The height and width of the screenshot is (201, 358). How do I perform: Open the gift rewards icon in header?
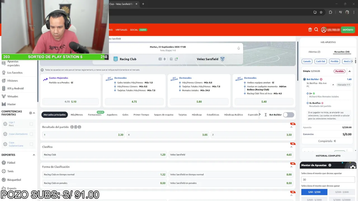[x=310, y=30]
